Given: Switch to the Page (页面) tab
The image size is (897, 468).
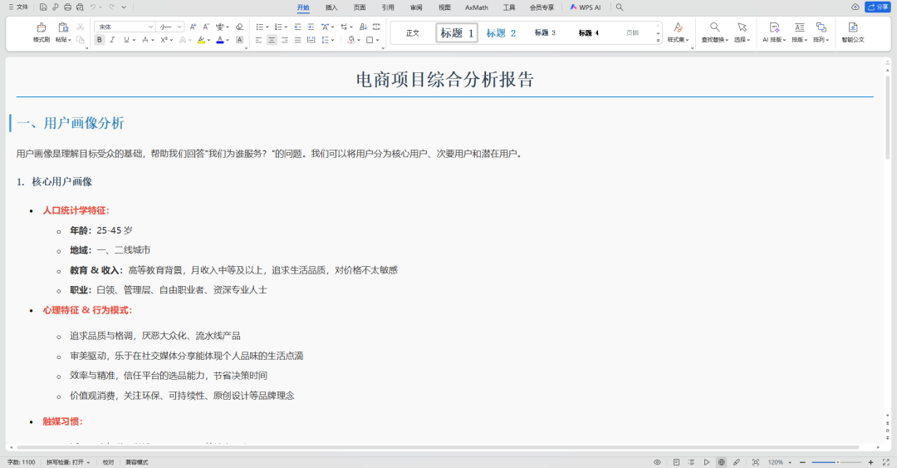Looking at the screenshot, I should [x=360, y=7].
